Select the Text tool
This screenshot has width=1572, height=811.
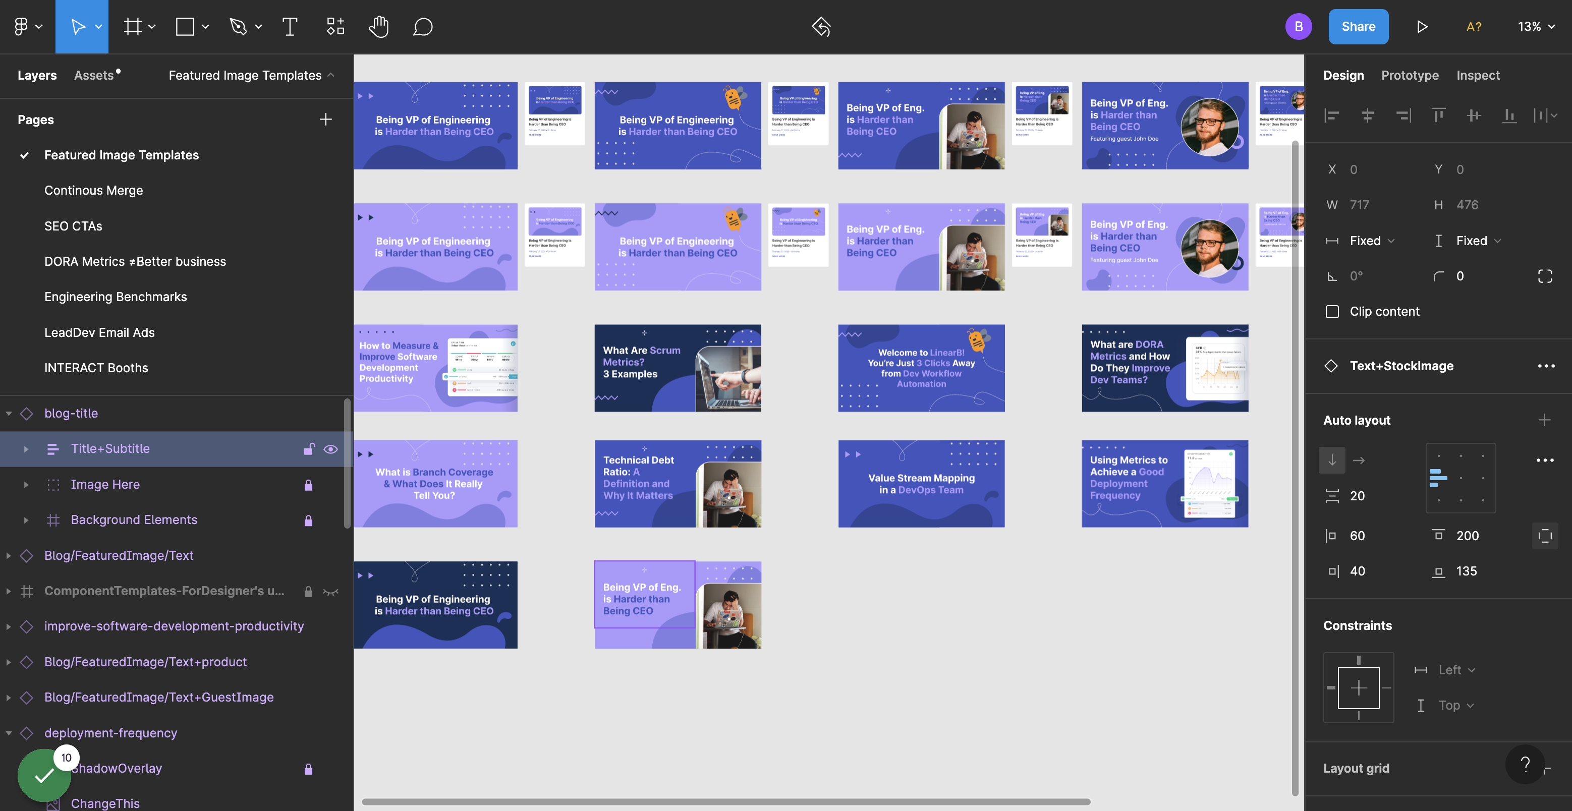click(x=290, y=26)
